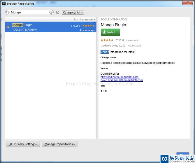Click the star rating in Mongo Plugin row
195x163 pixels.
88,26
